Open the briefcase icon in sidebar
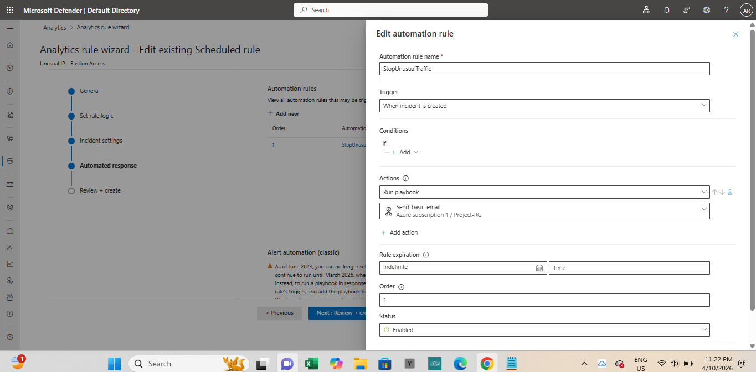 (x=9, y=231)
